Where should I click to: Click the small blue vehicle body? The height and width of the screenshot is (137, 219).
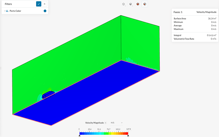[49, 94]
